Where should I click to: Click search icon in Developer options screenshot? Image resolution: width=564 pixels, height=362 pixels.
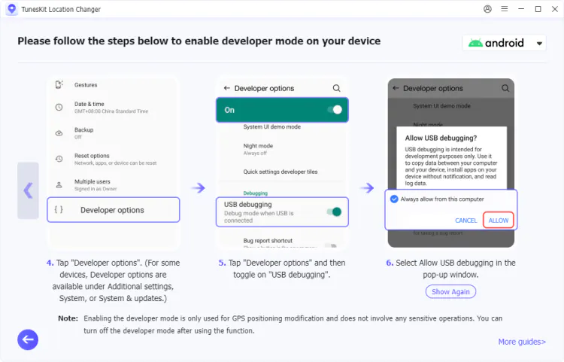click(x=336, y=88)
